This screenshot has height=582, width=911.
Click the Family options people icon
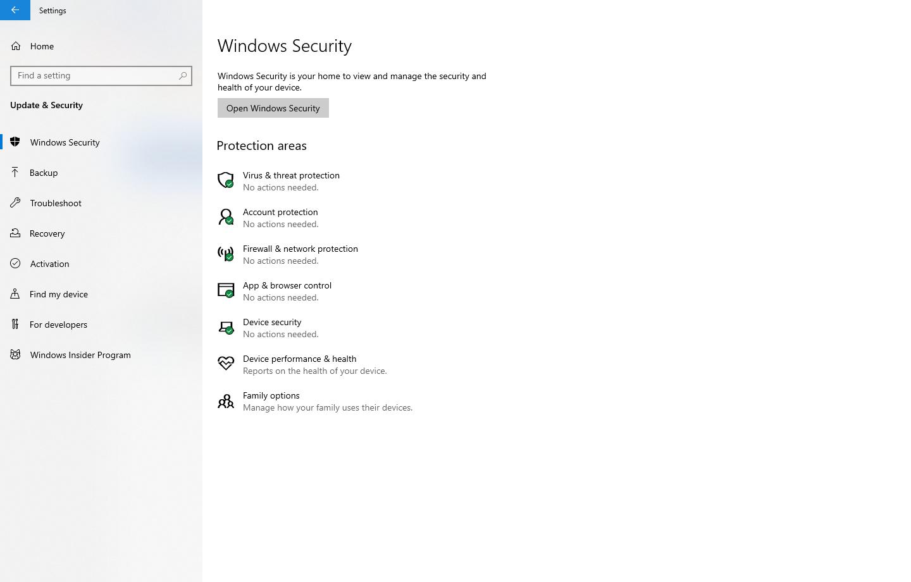(x=226, y=400)
